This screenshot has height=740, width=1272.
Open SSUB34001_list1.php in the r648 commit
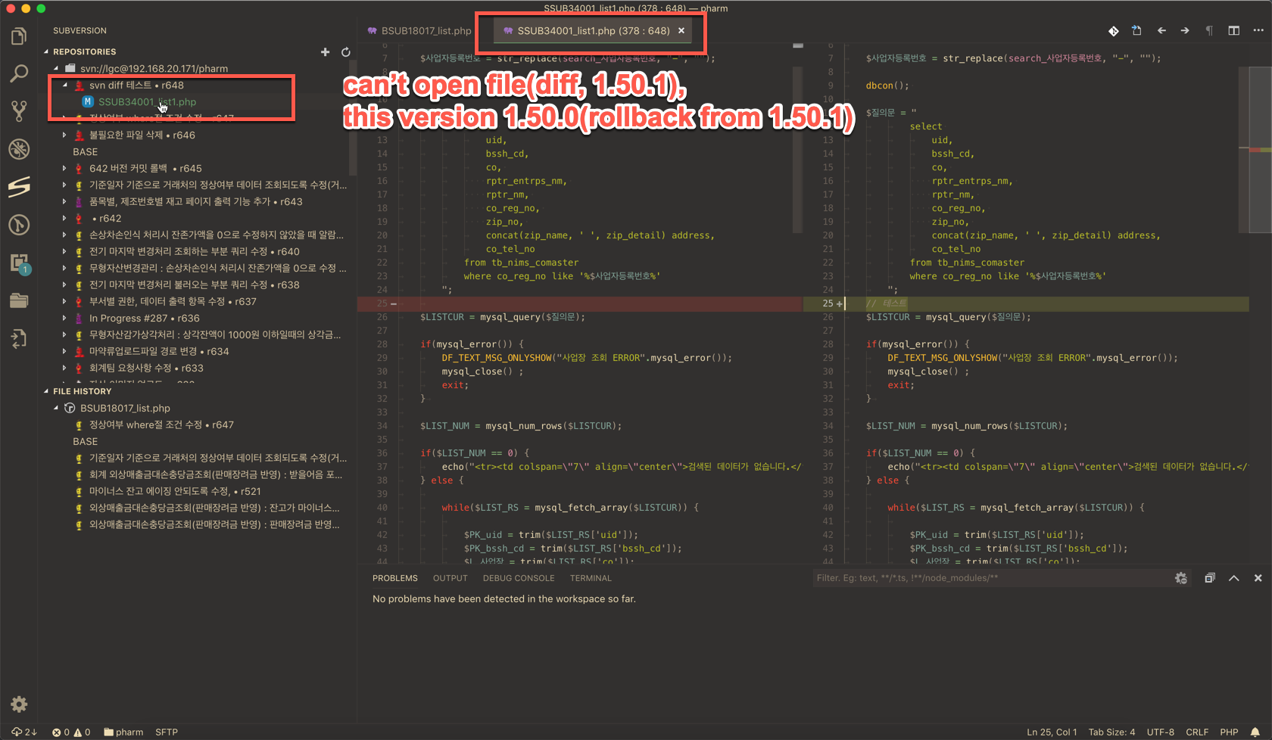point(147,101)
